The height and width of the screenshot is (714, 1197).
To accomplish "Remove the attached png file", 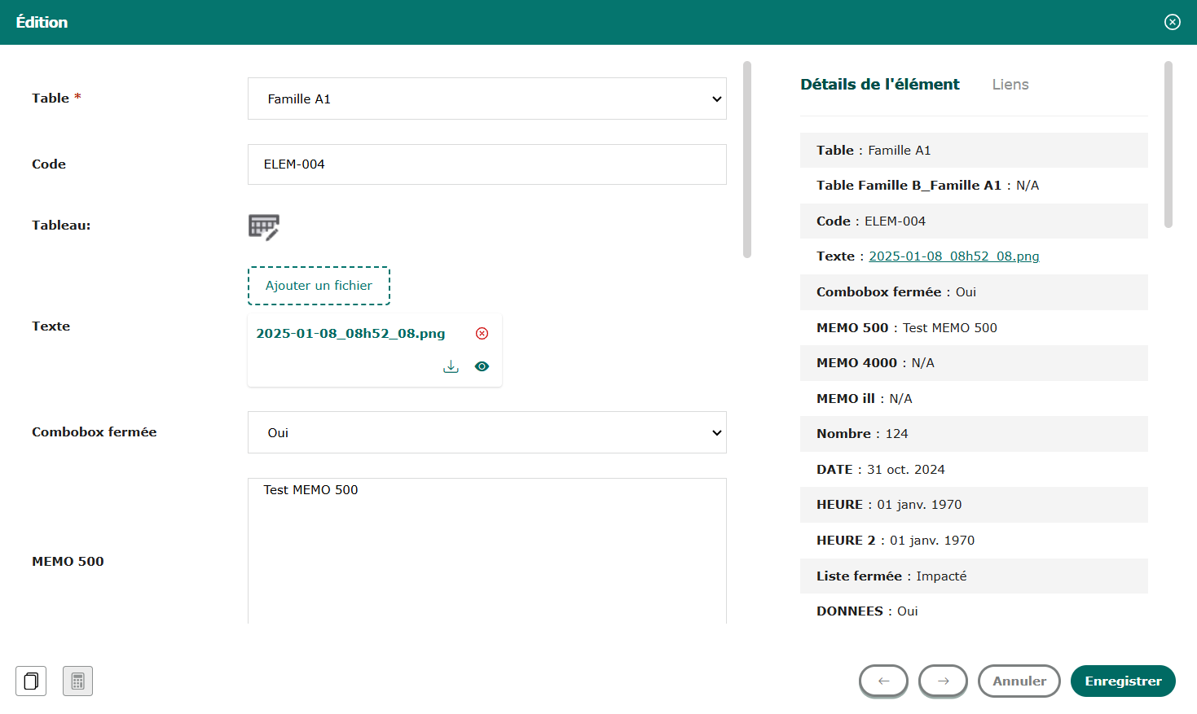I will (x=482, y=333).
